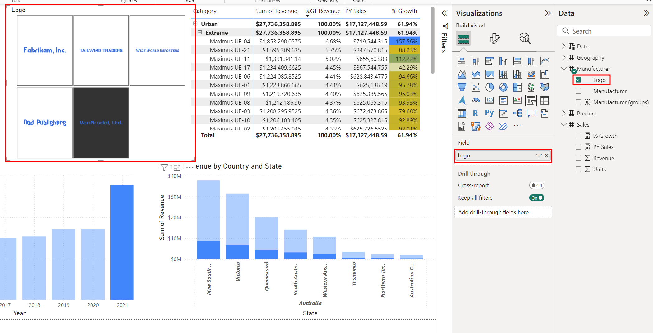This screenshot has width=653, height=333.
Task: Switch to the Analytics tab
Action: tap(525, 38)
